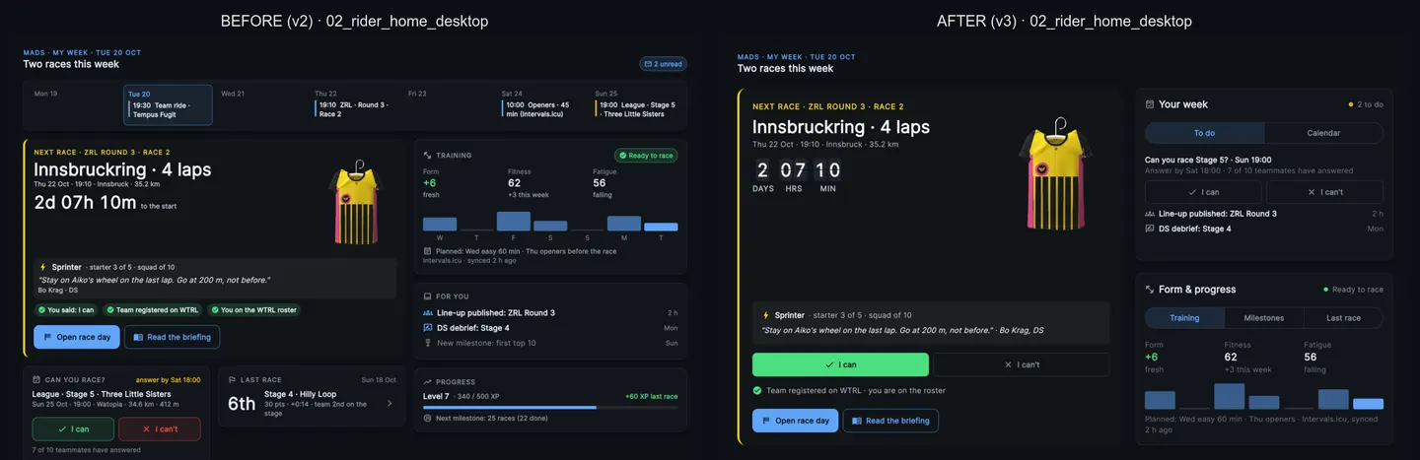
Task: Click Read the briefing button in v3 mockup
Action: pos(890,421)
